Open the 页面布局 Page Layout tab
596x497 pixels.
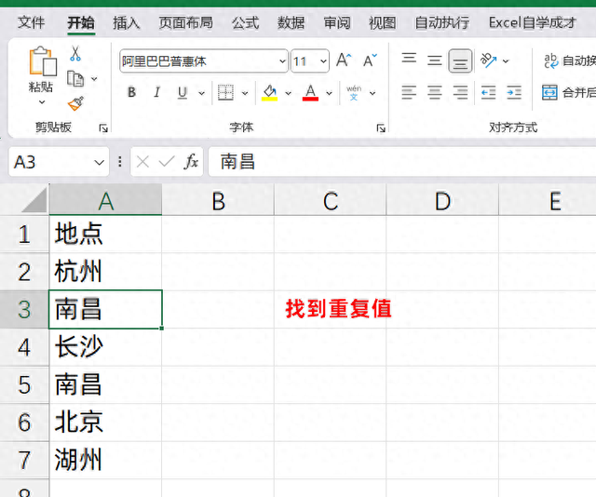click(186, 22)
